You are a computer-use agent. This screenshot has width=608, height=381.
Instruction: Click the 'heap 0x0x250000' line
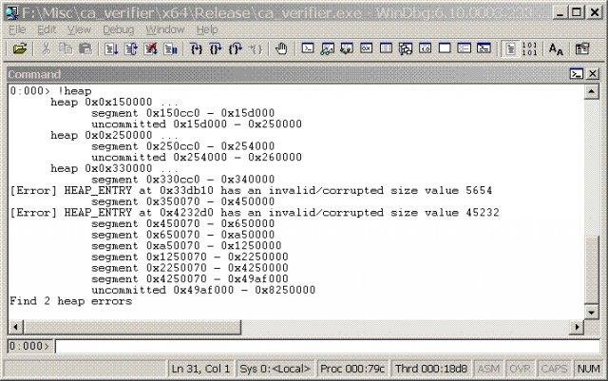115,136
